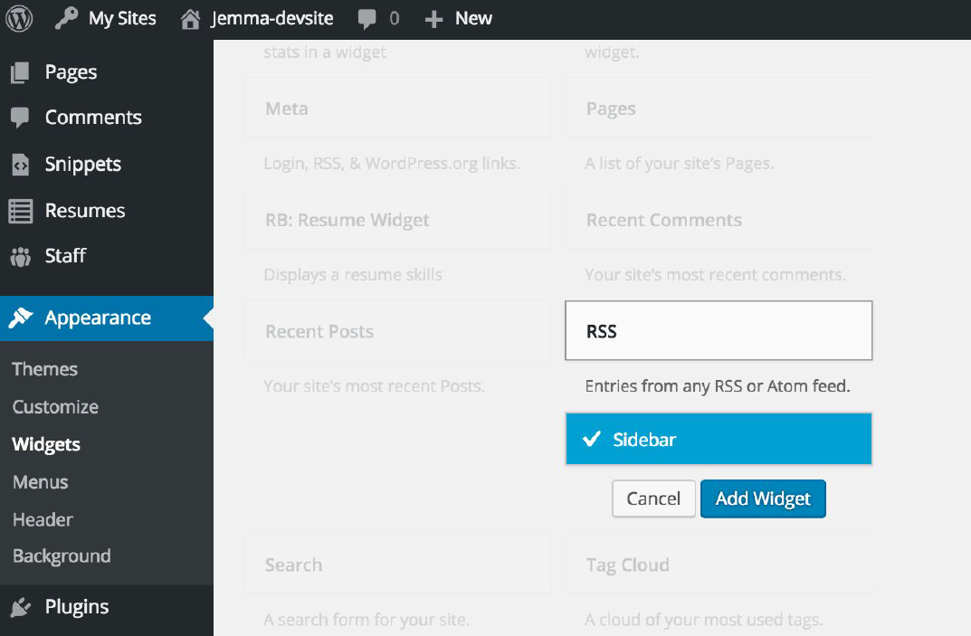Open the Header submenu link
Image resolution: width=971 pixels, height=636 pixels.
coord(43,520)
